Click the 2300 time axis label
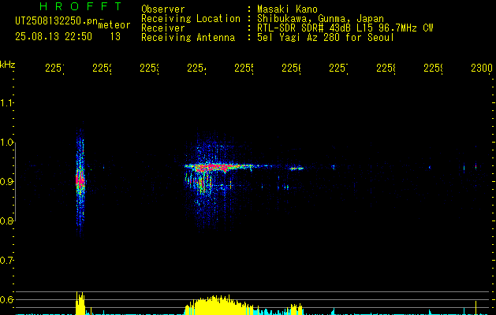Image resolution: width=496 pixels, height=315 pixels. click(482, 69)
